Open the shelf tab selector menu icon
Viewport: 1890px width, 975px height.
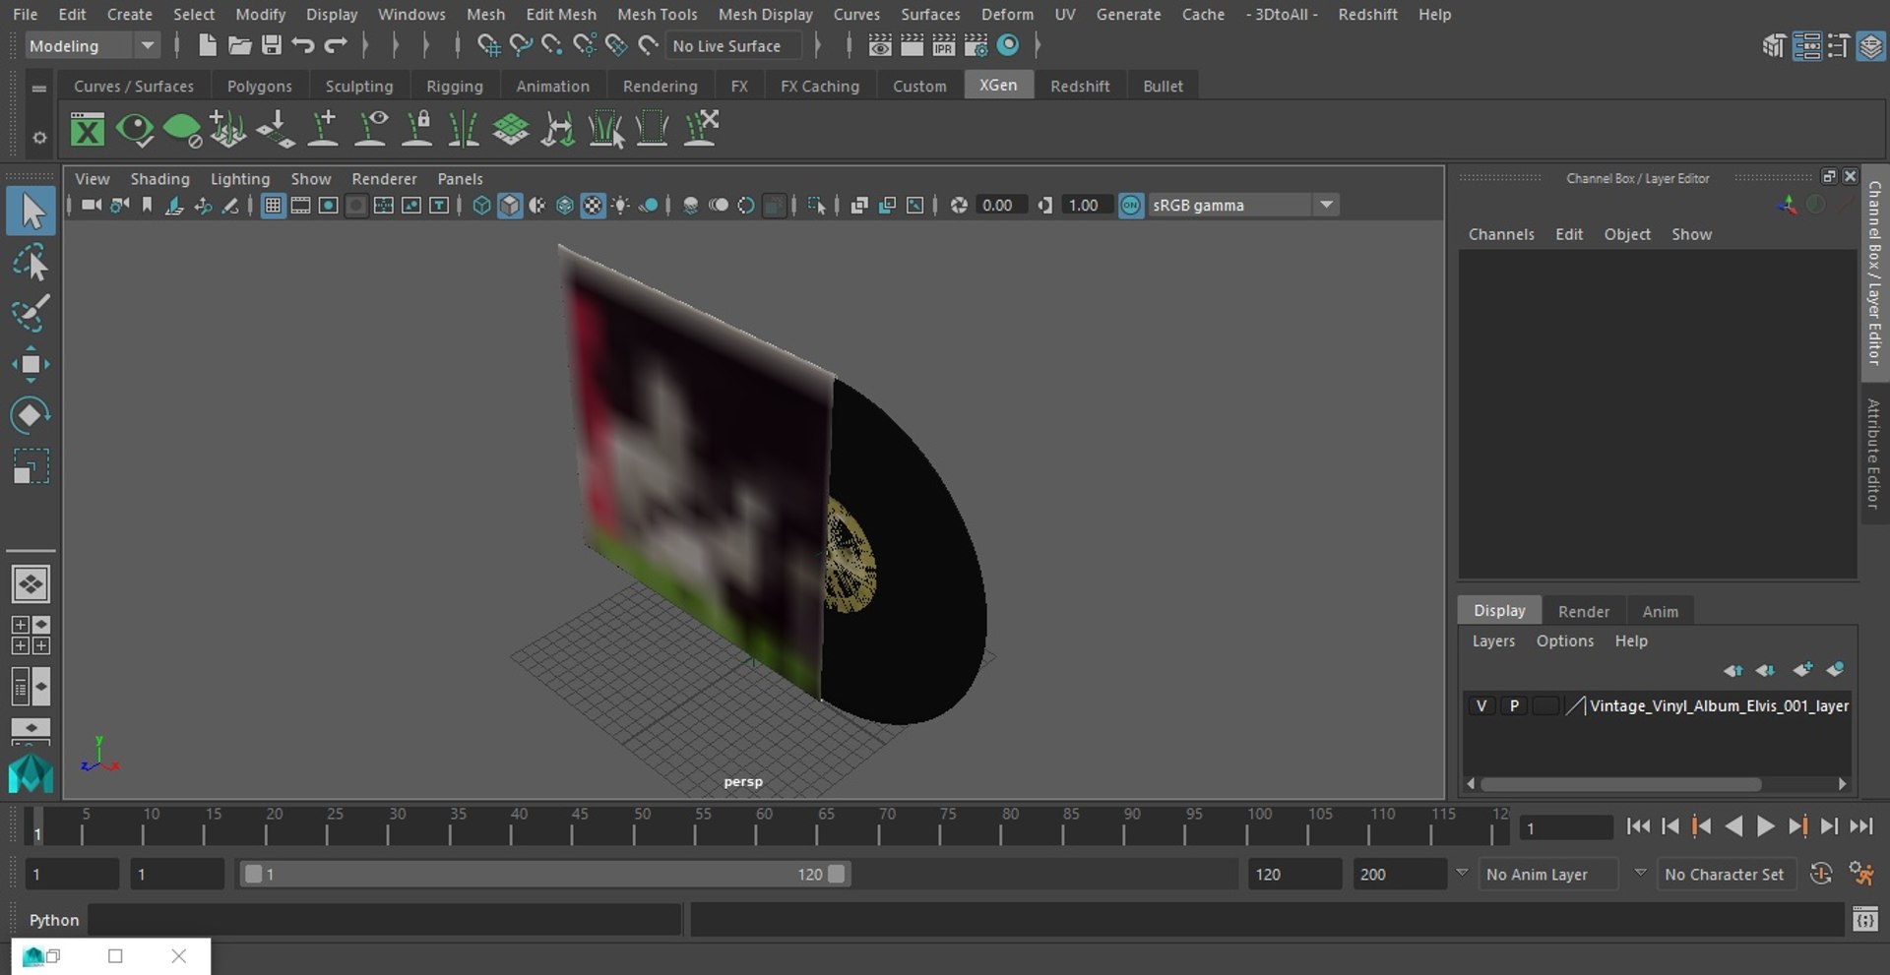39,88
